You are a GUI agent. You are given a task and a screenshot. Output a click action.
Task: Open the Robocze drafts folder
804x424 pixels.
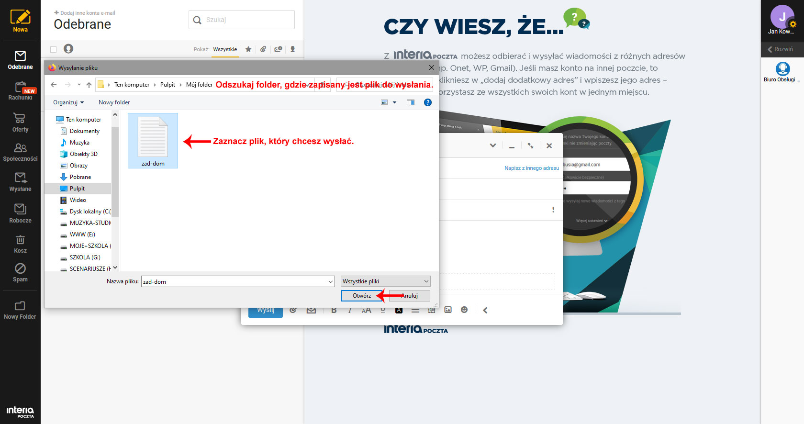20,213
